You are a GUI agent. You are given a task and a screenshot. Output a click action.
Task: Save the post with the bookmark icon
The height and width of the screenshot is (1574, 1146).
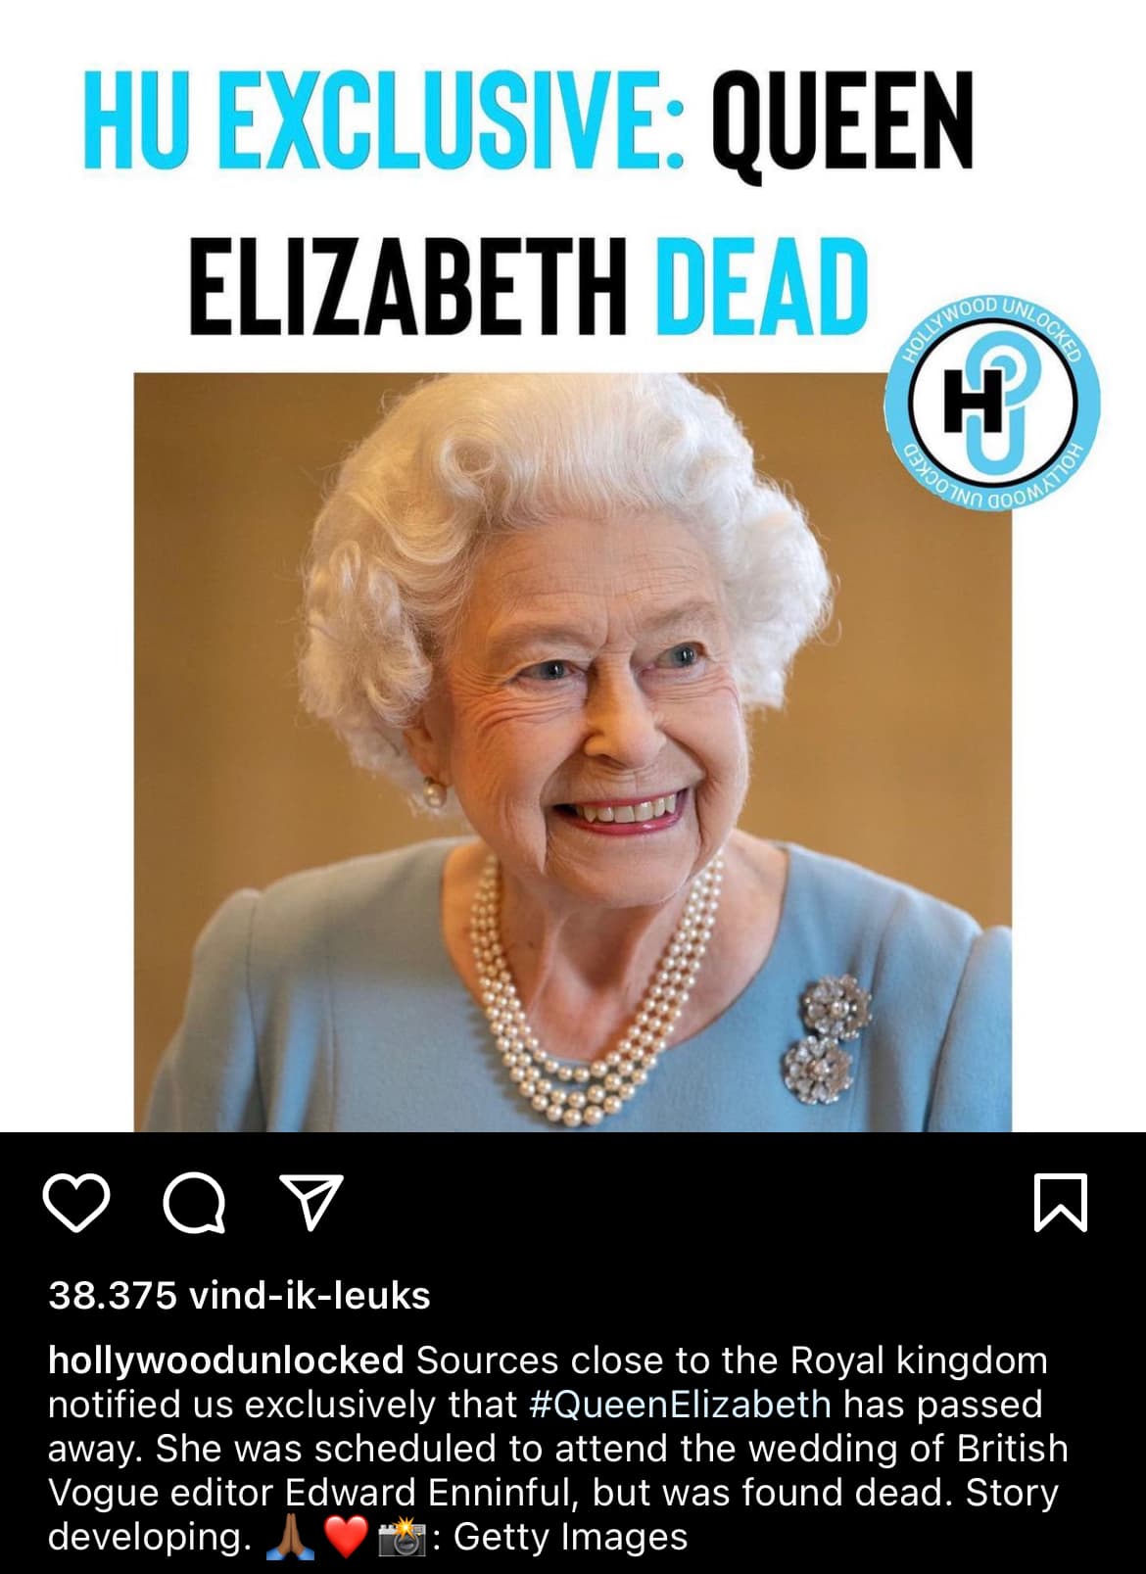pos(1061,1202)
